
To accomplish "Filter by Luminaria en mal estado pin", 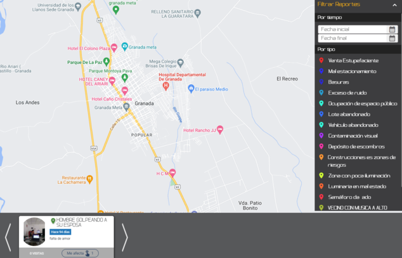I will (321, 186).
